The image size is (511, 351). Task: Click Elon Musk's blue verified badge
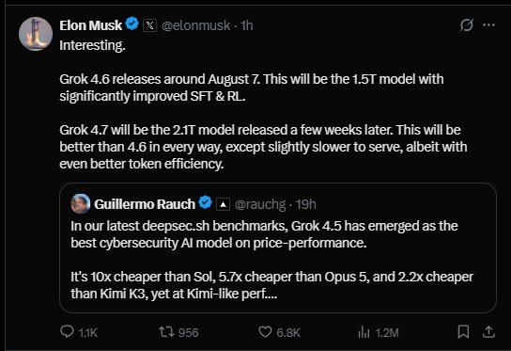point(132,24)
